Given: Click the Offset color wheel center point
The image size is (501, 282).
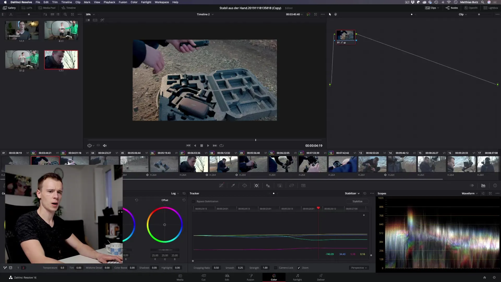Looking at the screenshot, I should 165,225.
